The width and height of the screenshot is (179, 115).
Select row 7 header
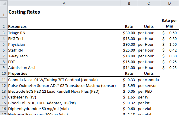coord(4,56)
